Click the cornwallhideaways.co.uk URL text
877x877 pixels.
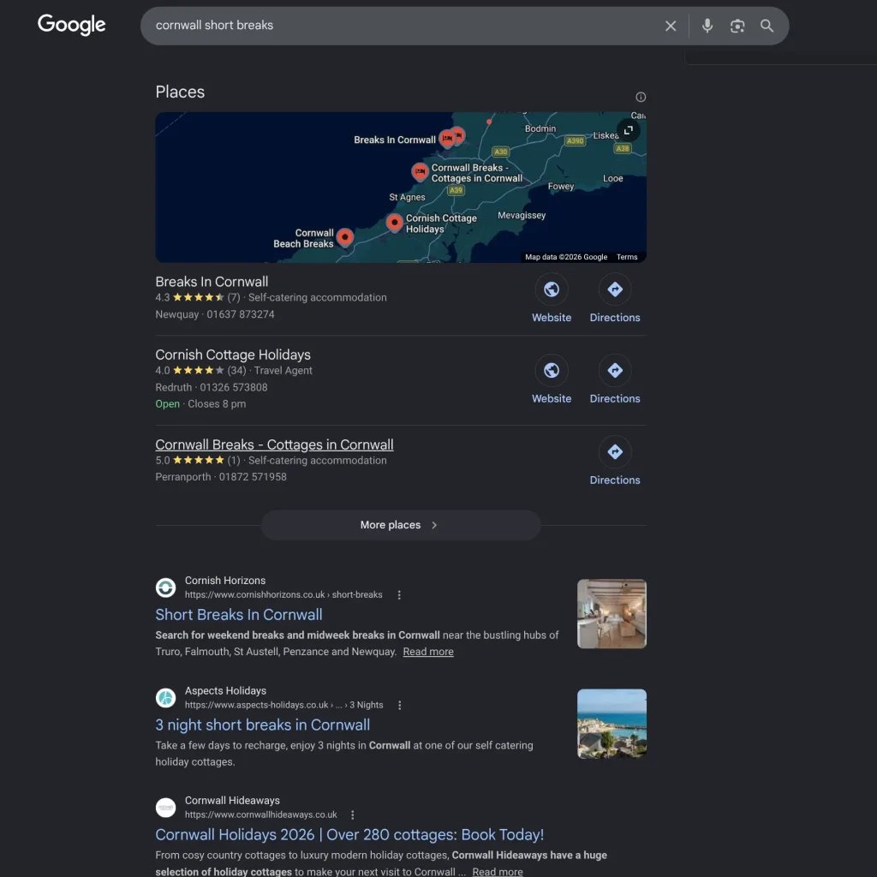(x=260, y=815)
